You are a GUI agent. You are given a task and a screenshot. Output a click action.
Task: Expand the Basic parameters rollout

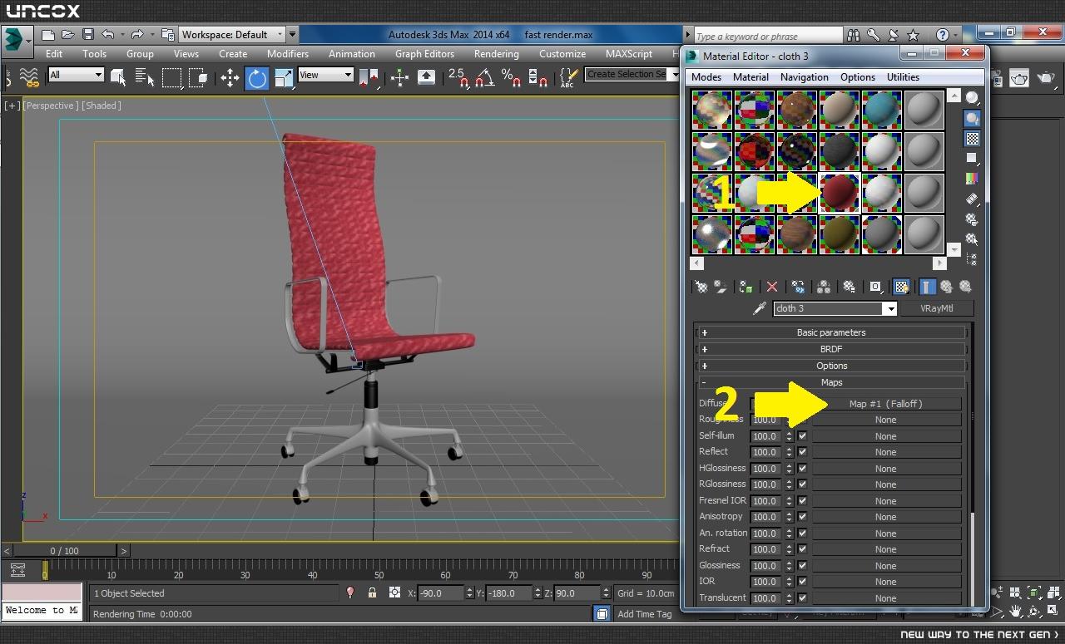pos(831,332)
